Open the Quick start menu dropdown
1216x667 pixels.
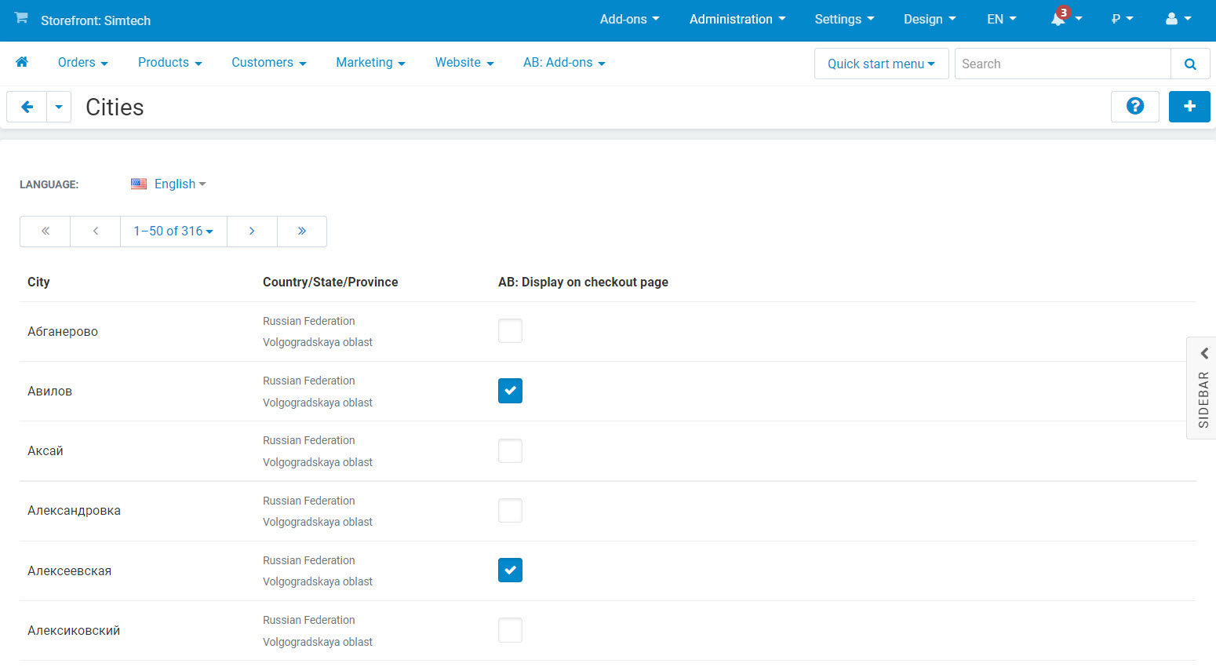click(881, 64)
